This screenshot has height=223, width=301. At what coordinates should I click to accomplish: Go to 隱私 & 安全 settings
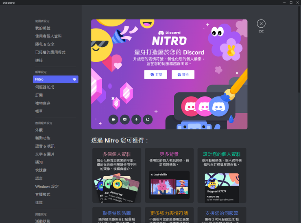45,44
